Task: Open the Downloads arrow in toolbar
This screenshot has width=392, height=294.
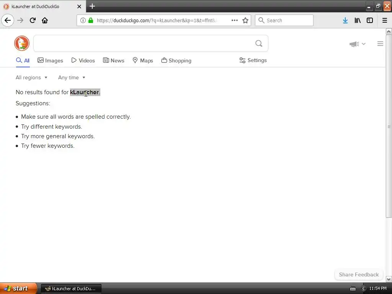Action: pyautogui.click(x=345, y=20)
